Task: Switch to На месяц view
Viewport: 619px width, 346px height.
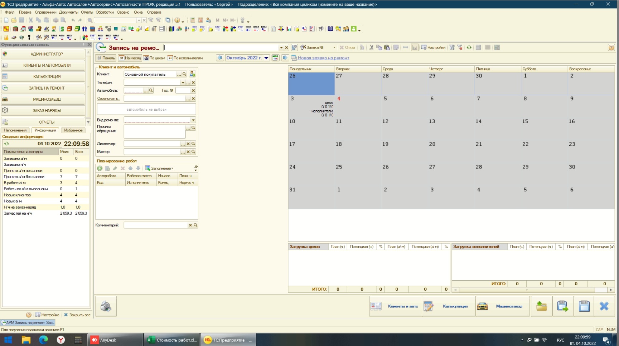Action: 130,58
